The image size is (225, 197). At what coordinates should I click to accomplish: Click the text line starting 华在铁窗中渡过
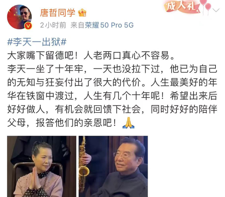(x=112, y=96)
